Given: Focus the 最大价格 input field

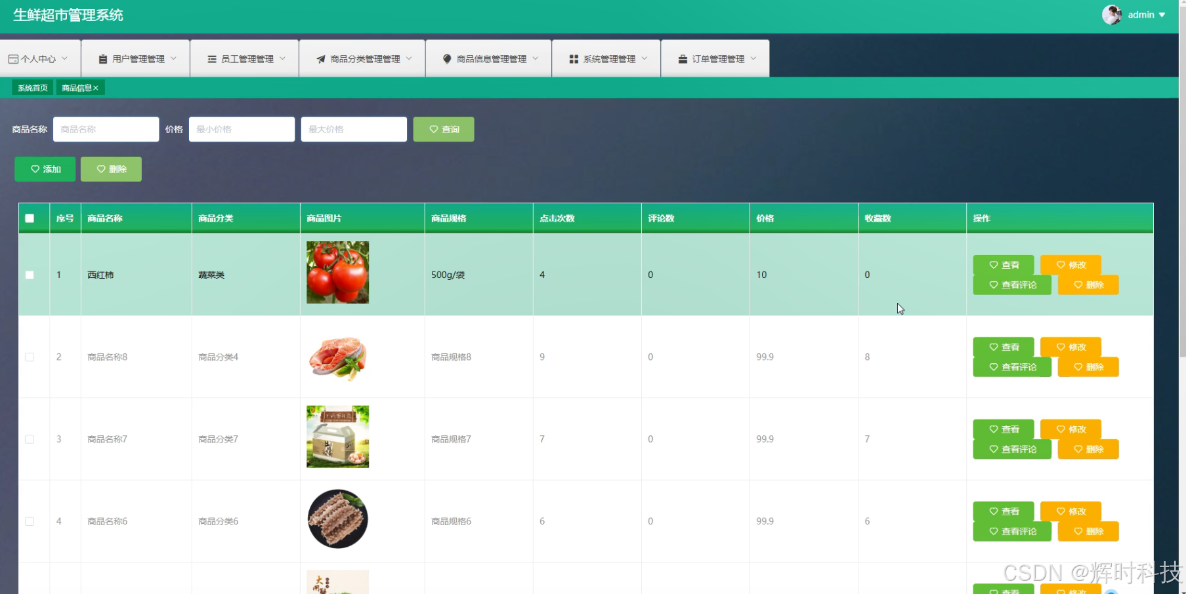Looking at the screenshot, I should click(x=354, y=129).
